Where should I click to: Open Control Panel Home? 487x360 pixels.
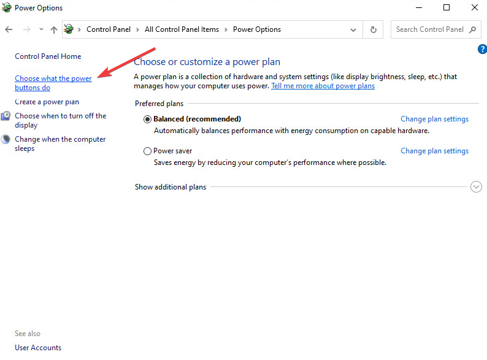[x=48, y=56]
